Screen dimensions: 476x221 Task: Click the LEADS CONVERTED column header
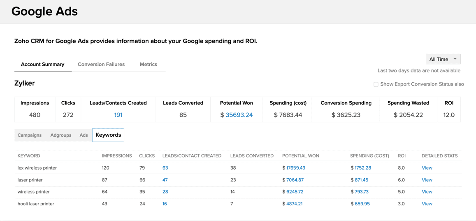coord(252,156)
